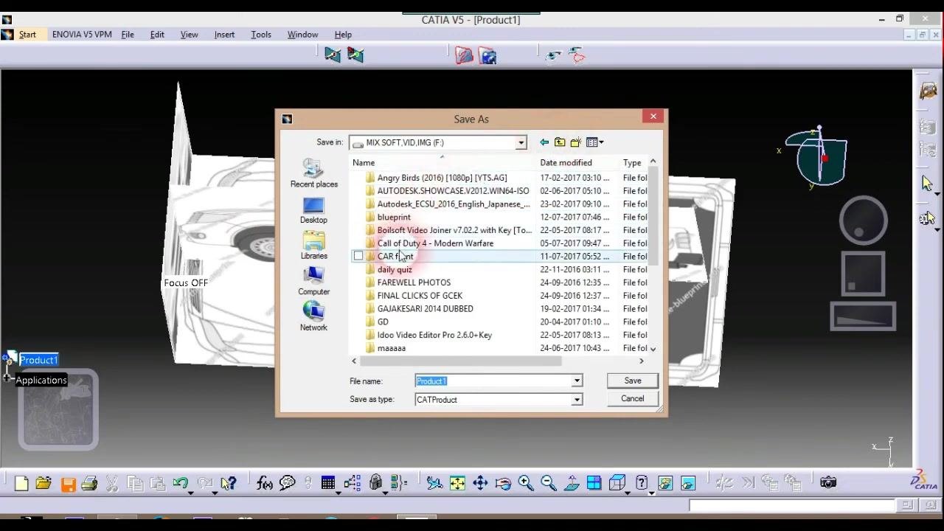Open the View Menu dropdown in dialog
The image size is (944, 531).
click(595, 142)
